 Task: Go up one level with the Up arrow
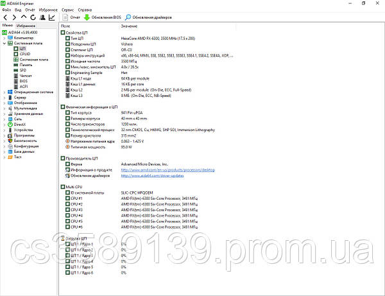tap(24, 17)
